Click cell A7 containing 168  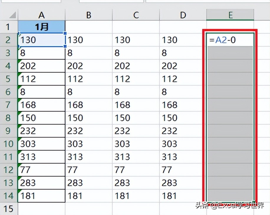click(42, 105)
